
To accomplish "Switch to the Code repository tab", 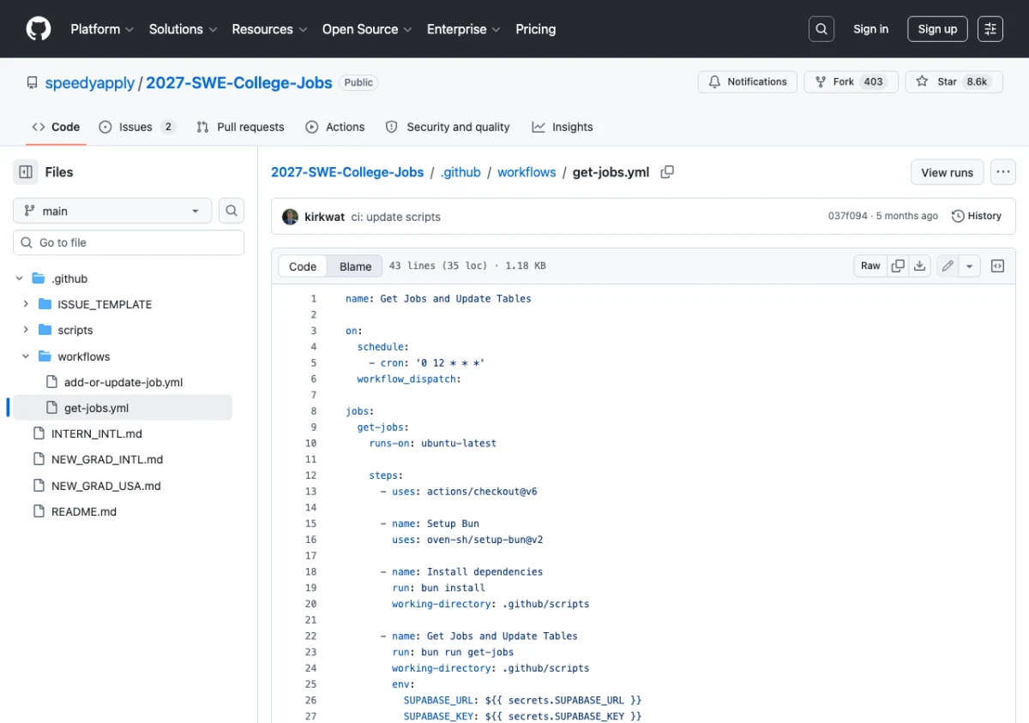I will pyautogui.click(x=56, y=127).
